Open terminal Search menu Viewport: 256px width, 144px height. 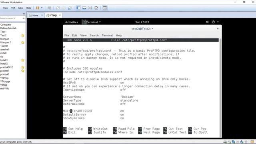click(x=94, y=35)
